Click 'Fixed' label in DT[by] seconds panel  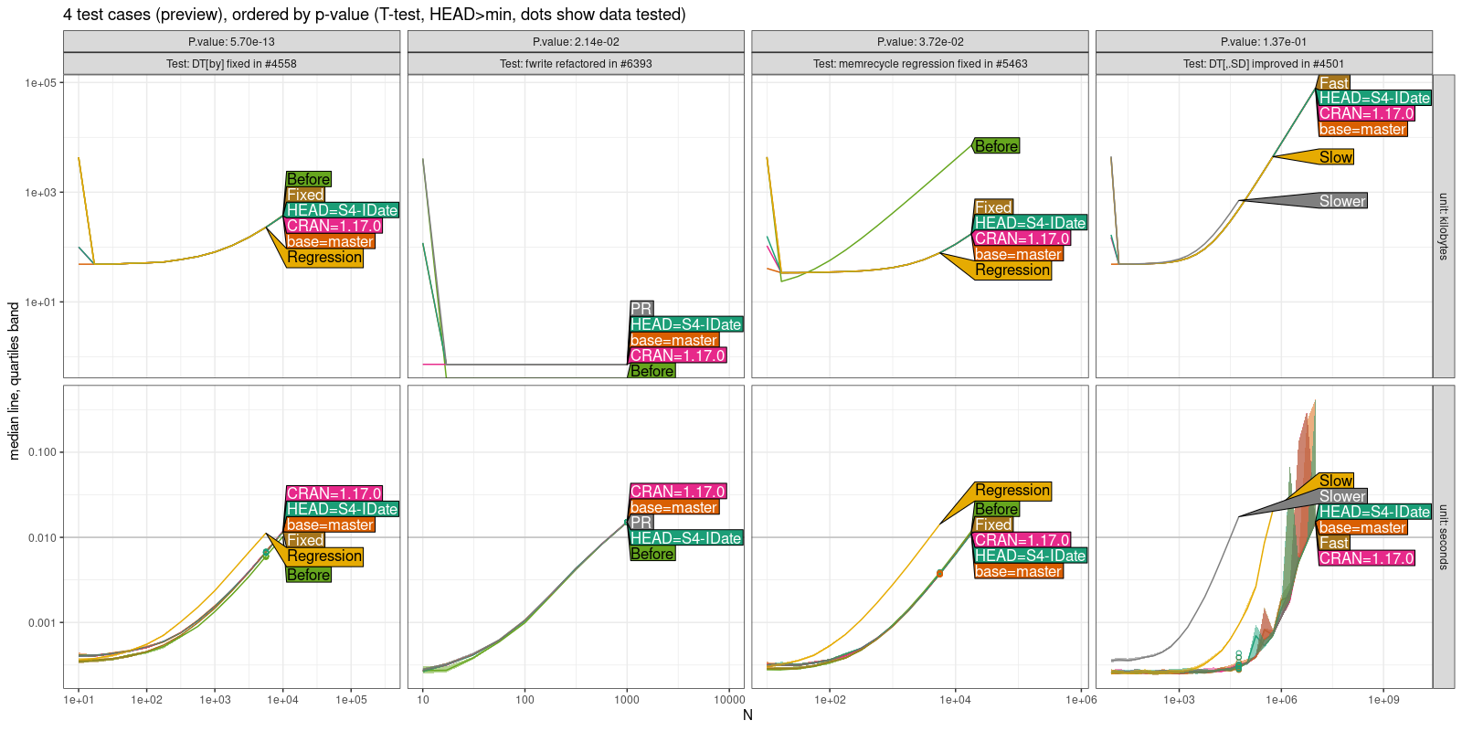[x=305, y=540]
